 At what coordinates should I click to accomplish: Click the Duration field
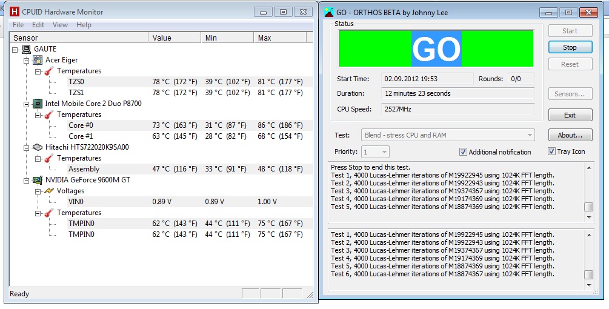click(458, 93)
